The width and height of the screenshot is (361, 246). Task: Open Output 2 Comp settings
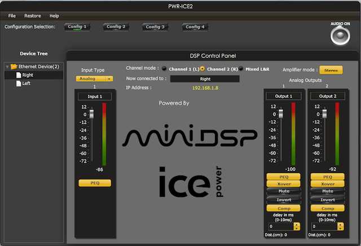click(x=327, y=208)
